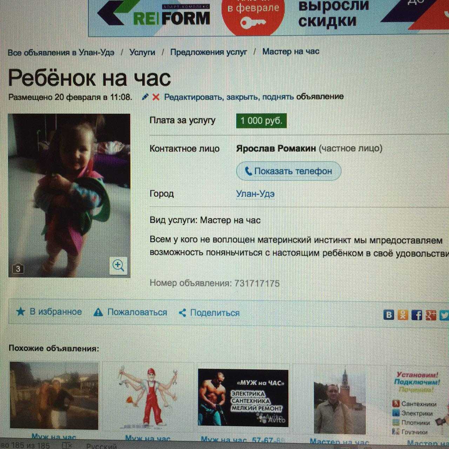449x449 pixels.
Task: Add listing to favorites with star
Action: tap(49, 311)
